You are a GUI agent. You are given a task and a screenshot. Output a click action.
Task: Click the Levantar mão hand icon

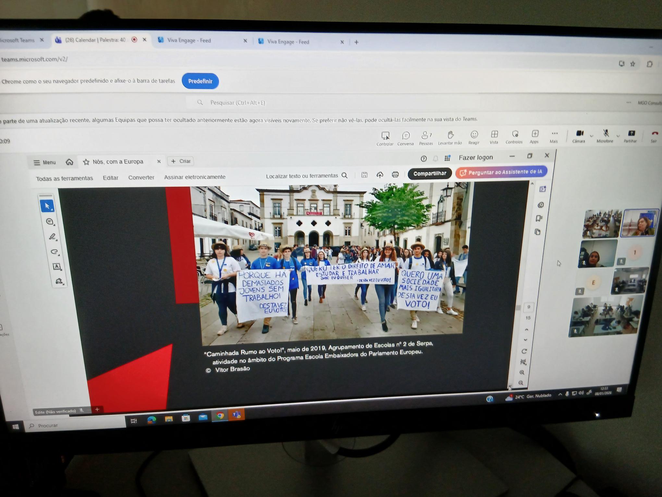tap(450, 135)
